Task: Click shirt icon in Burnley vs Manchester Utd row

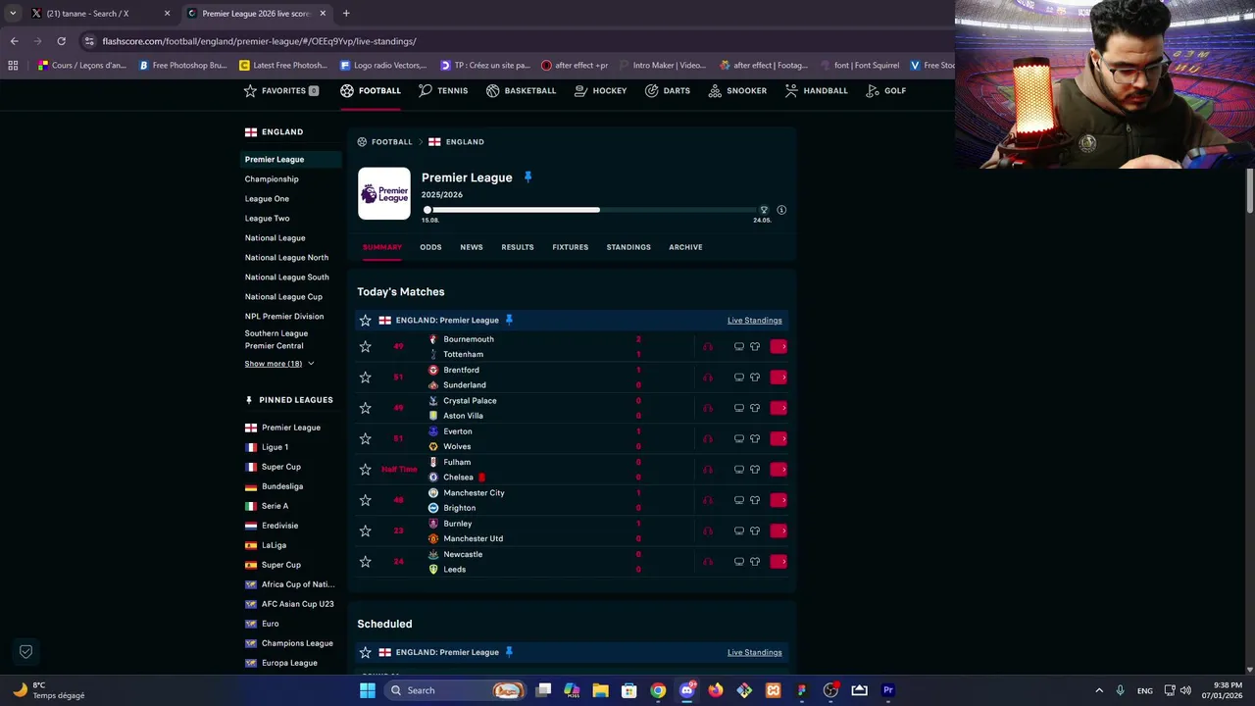Action: tap(755, 530)
